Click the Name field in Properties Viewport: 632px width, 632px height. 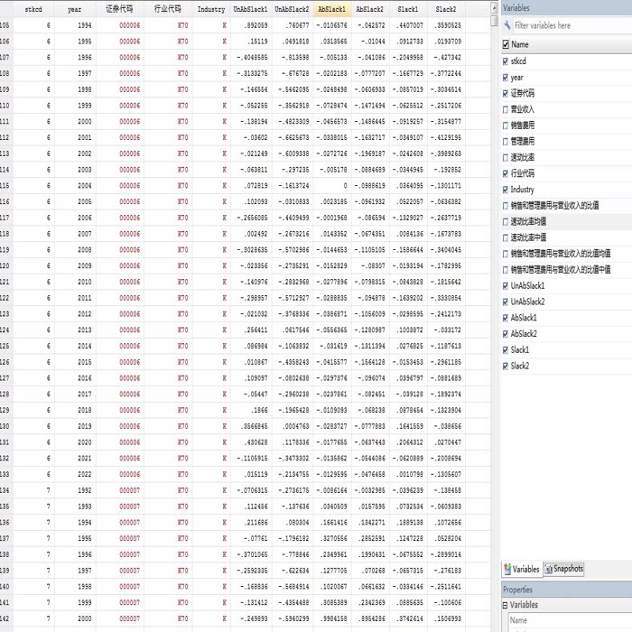pyautogui.click(x=568, y=620)
